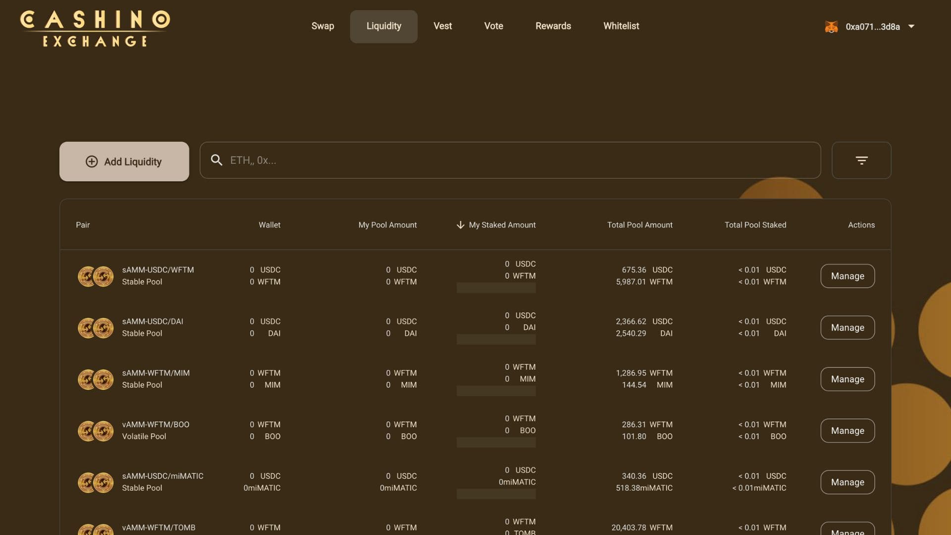Navigate to the Whitelist tab
Viewport: 951px width, 535px height.
coord(621,26)
